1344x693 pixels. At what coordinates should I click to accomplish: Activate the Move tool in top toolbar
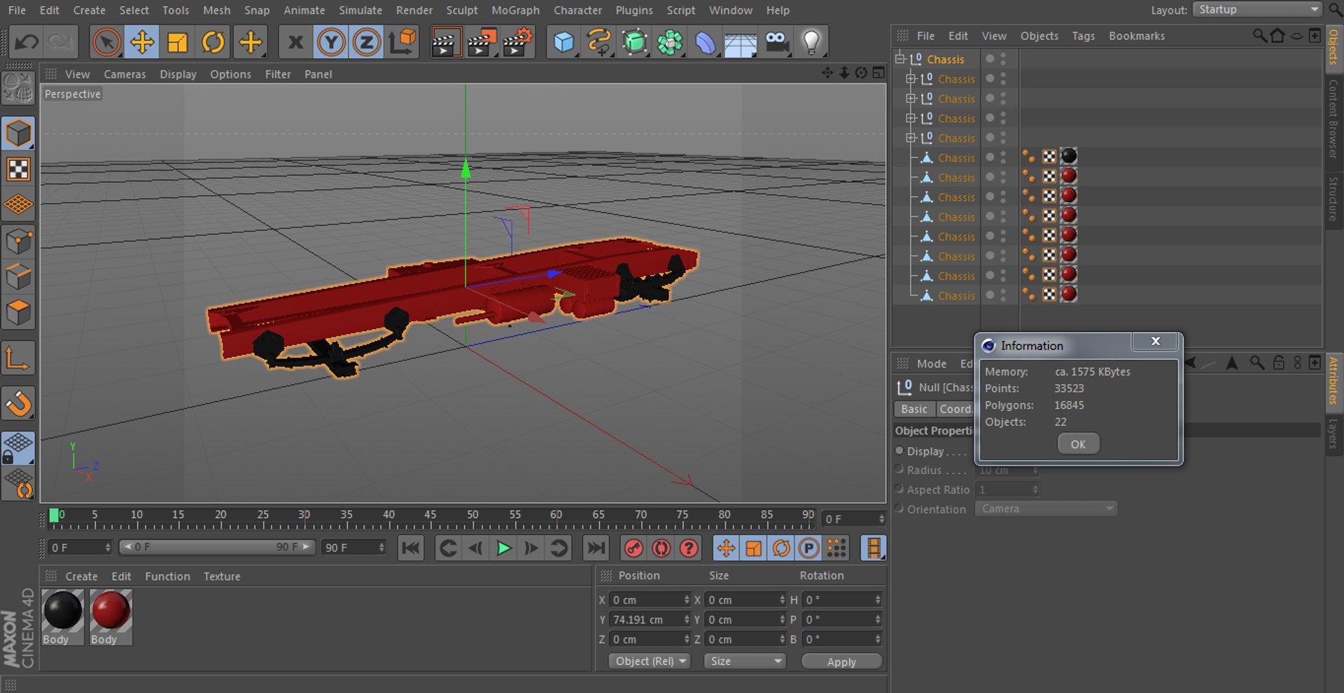pos(142,43)
